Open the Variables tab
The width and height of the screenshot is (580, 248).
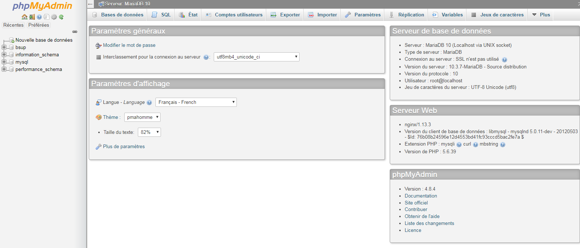coord(447,15)
